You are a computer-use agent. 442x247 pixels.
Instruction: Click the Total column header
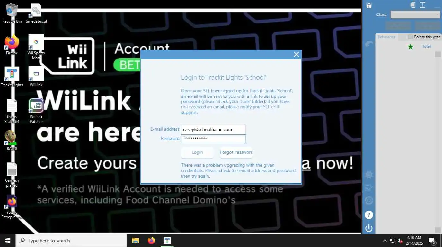click(x=426, y=46)
